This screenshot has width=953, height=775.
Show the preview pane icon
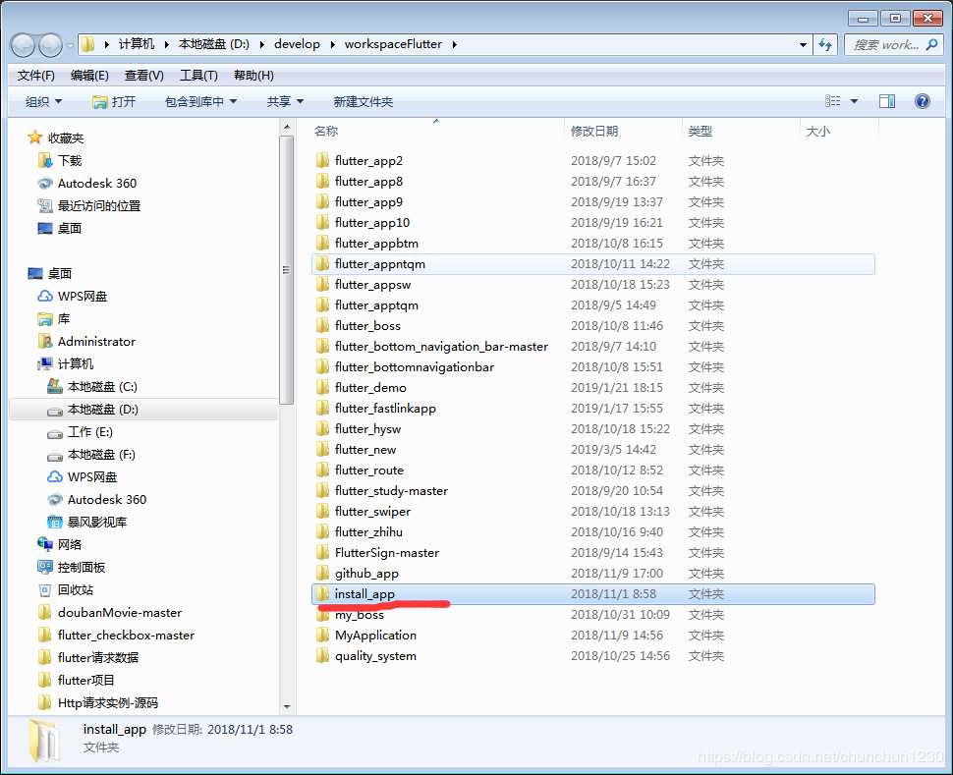click(887, 101)
